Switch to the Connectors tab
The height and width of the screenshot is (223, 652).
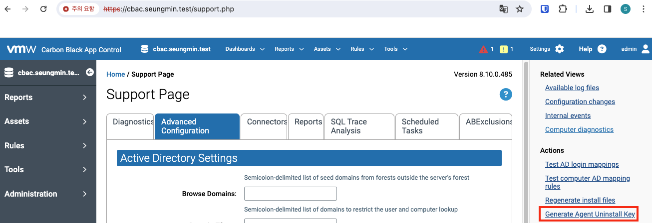264,126
